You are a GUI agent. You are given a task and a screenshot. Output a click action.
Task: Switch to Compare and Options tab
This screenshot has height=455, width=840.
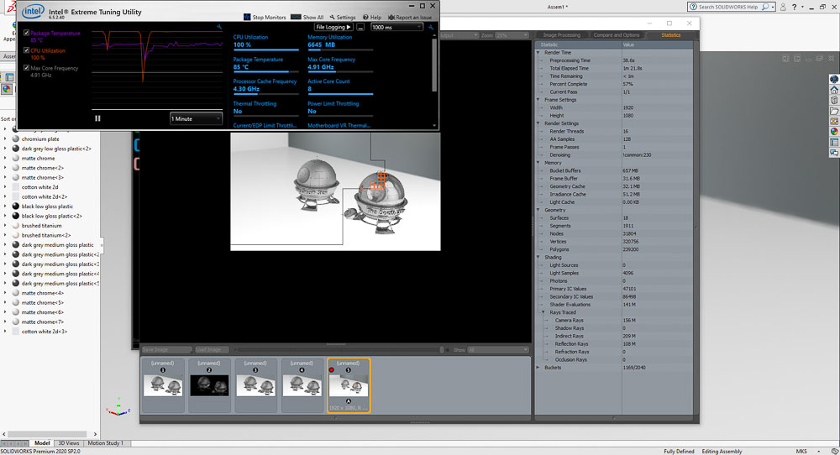click(616, 34)
